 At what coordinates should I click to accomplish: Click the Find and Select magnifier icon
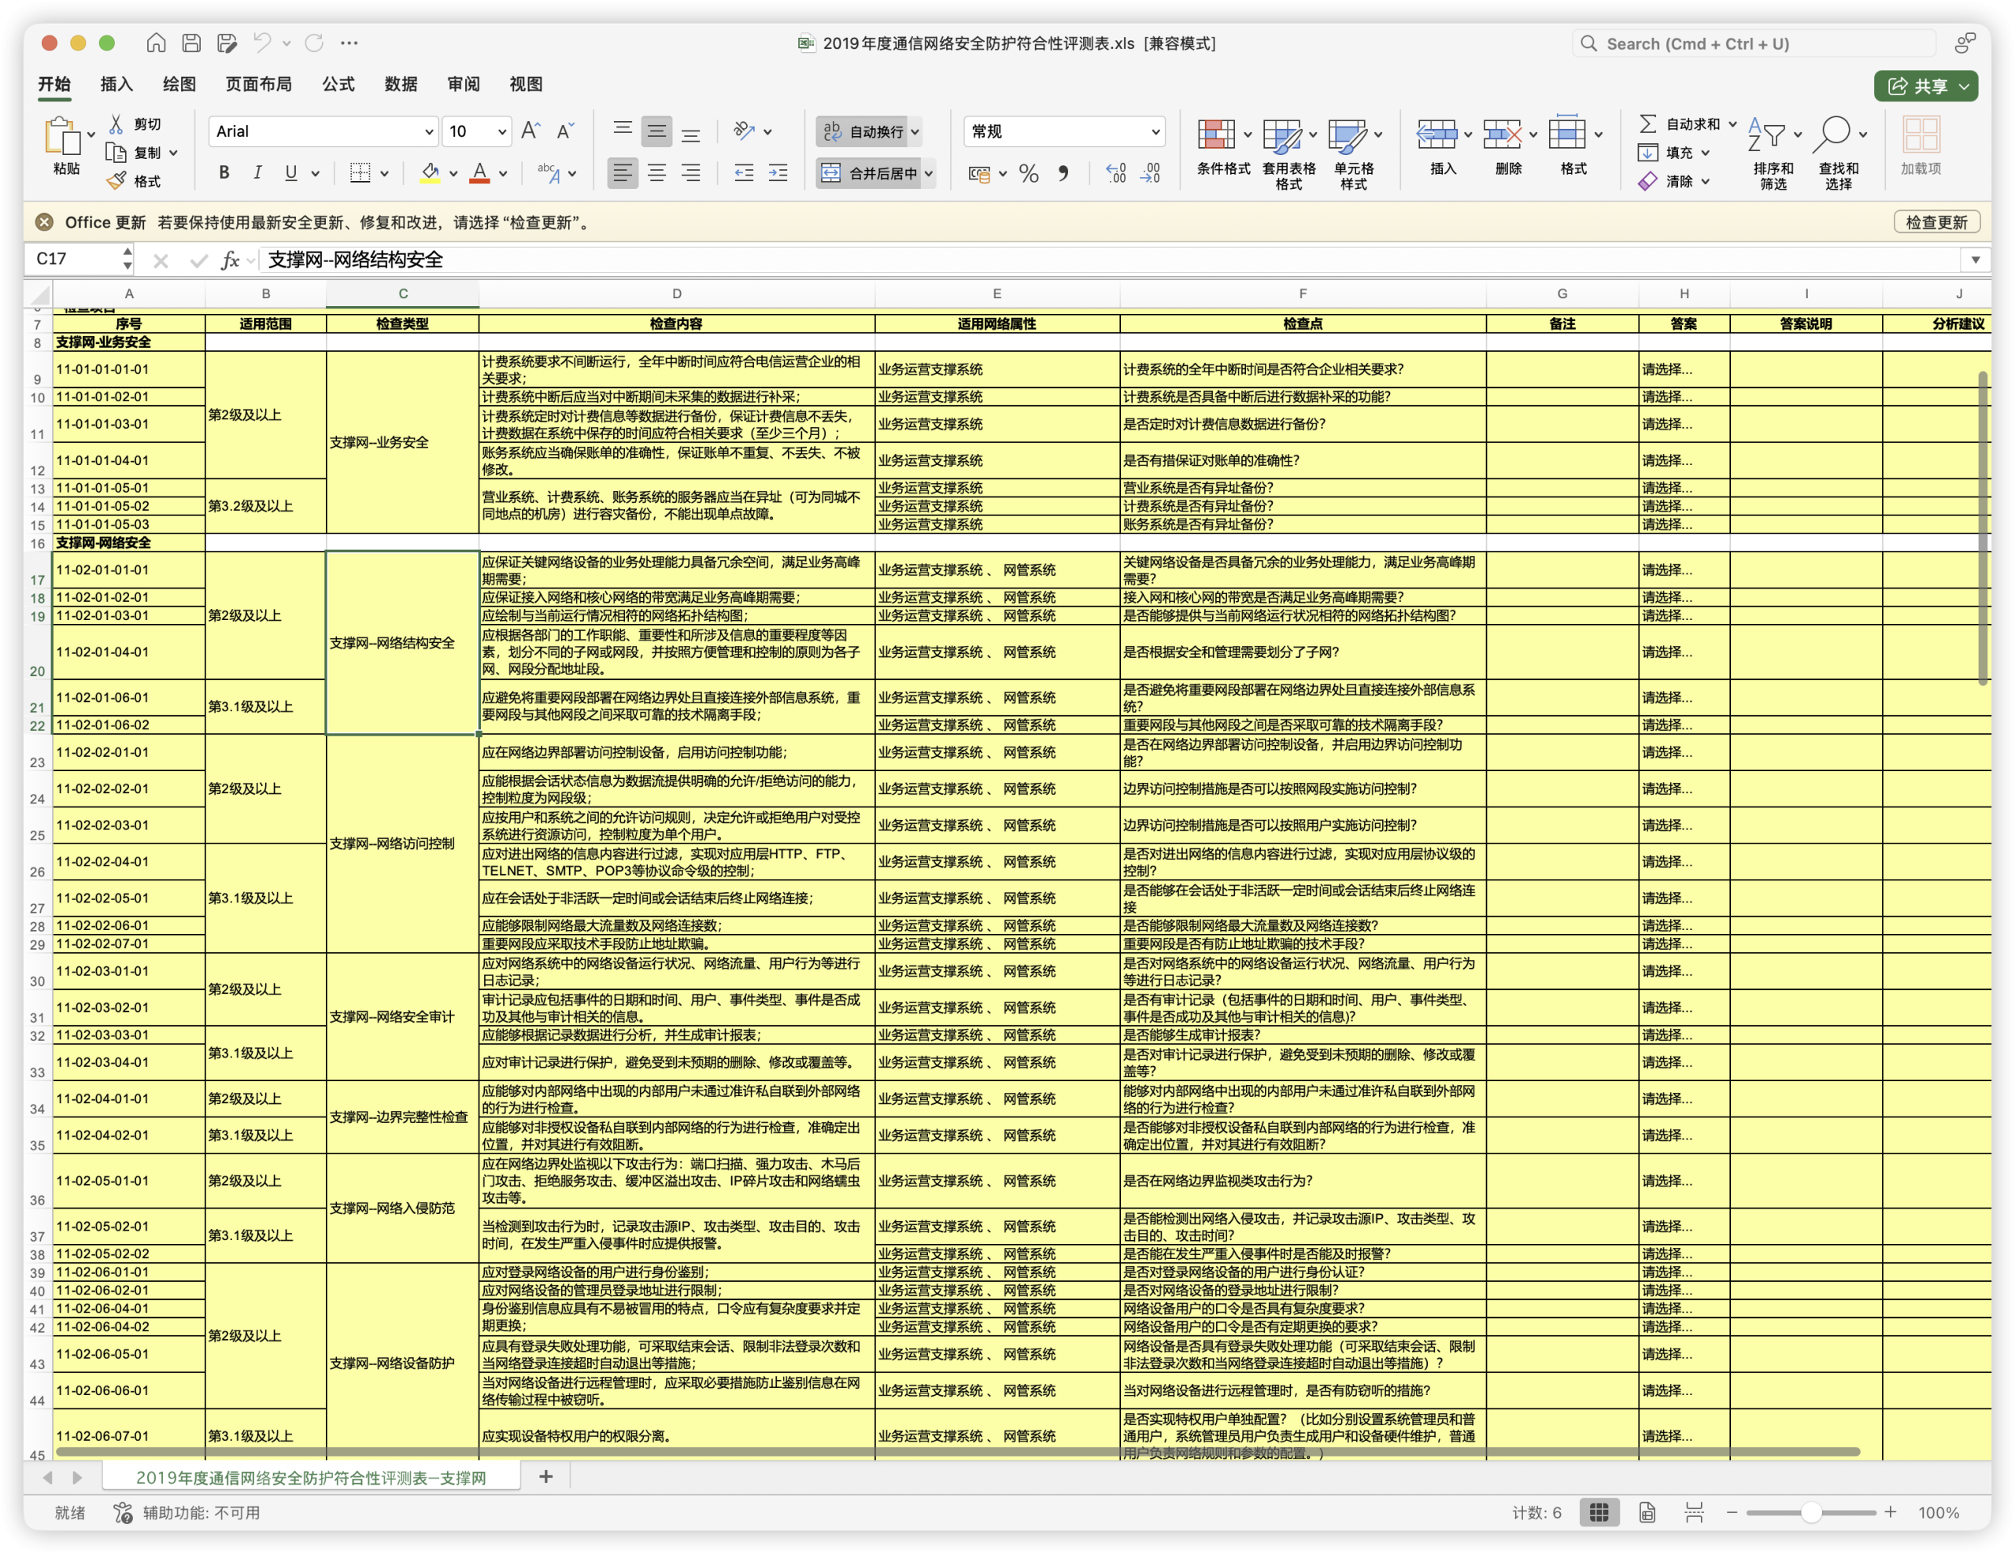pos(1832,135)
